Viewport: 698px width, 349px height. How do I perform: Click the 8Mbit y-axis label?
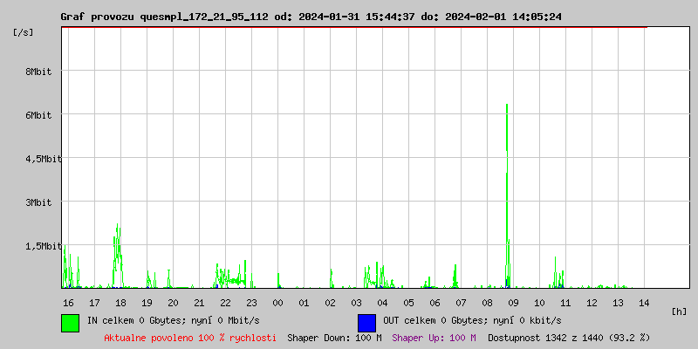38,72
